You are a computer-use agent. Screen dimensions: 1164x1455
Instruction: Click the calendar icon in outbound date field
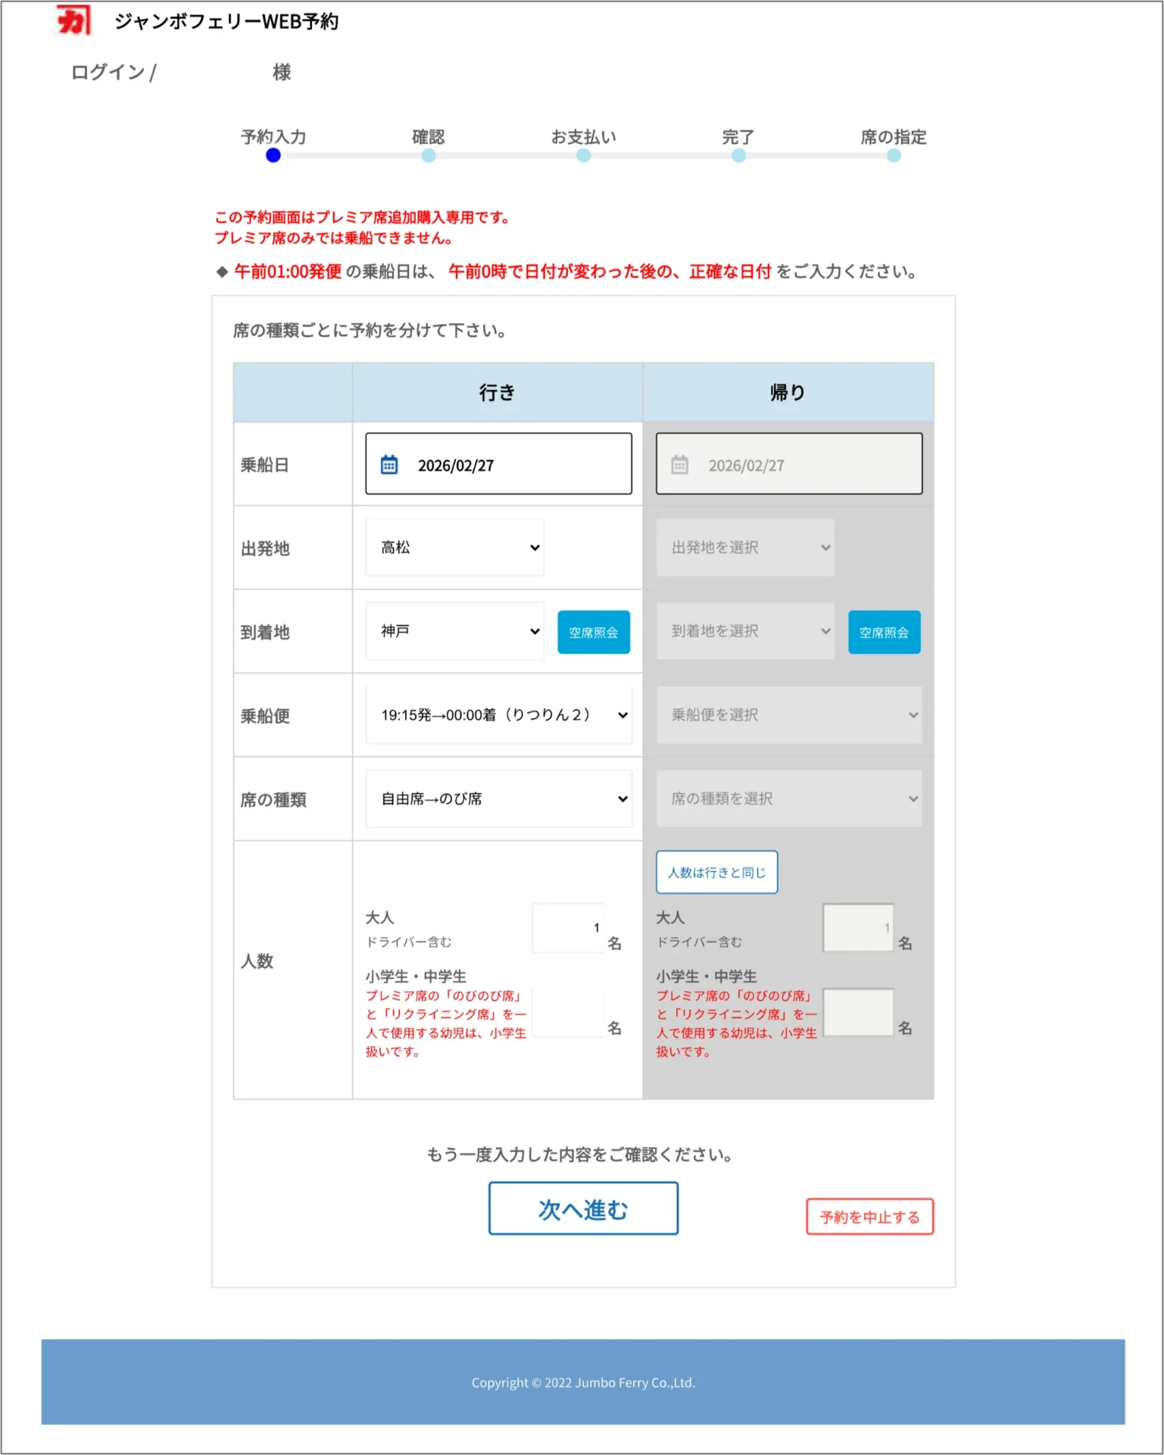pos(389,465)
